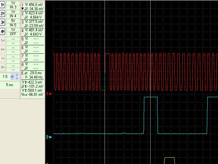Click channel 2 input IN 4

[13, 16]
